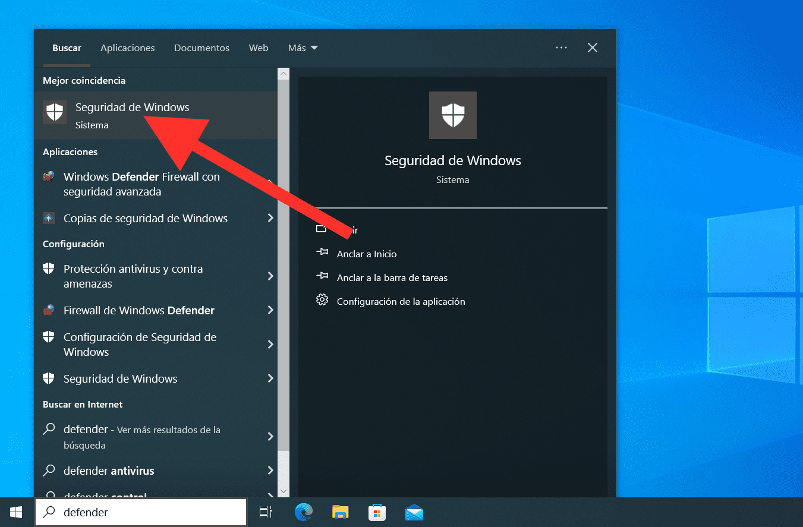Open Task View from the taskbar

click(x=266, y=512)
